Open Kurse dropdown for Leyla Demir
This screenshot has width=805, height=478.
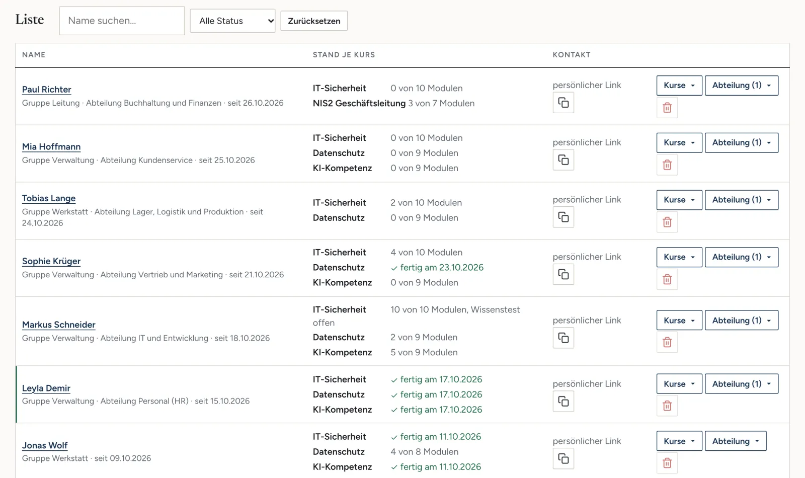click(x=679, y=384)
